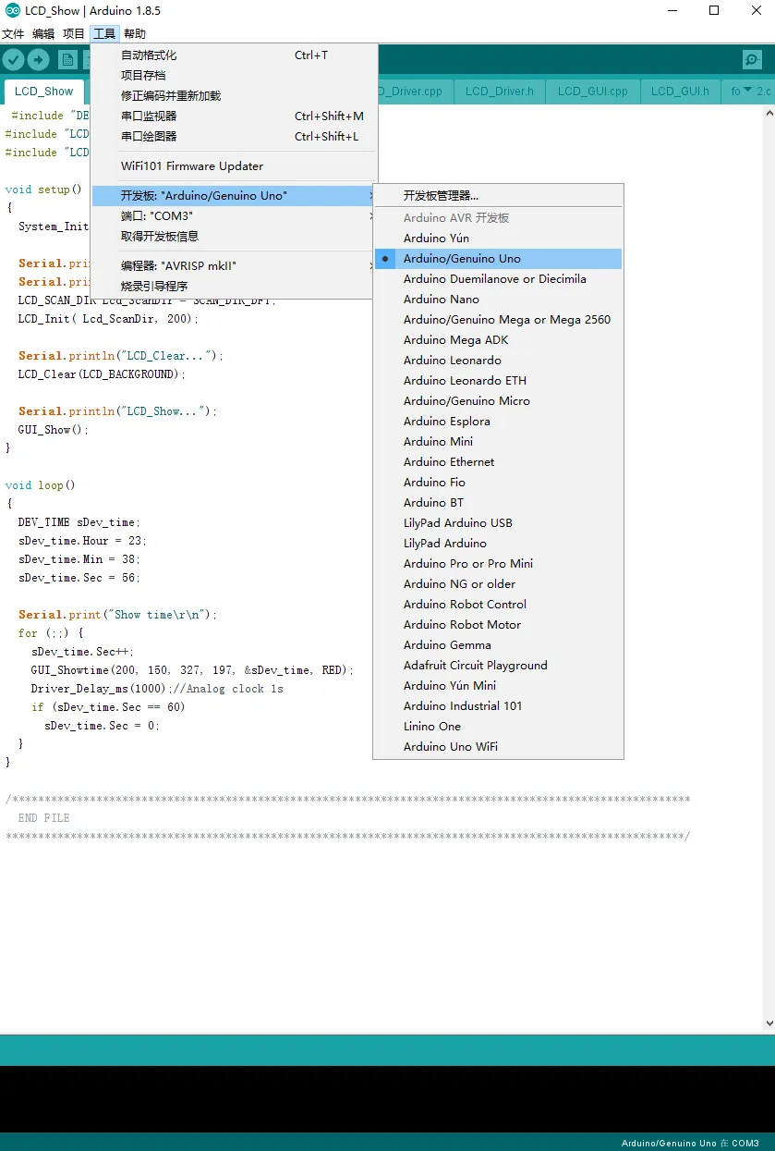This screenshot has width=775, height=1151.
Task: Click the highlighted 开发板 menu entry
Action: coord(235,196)
